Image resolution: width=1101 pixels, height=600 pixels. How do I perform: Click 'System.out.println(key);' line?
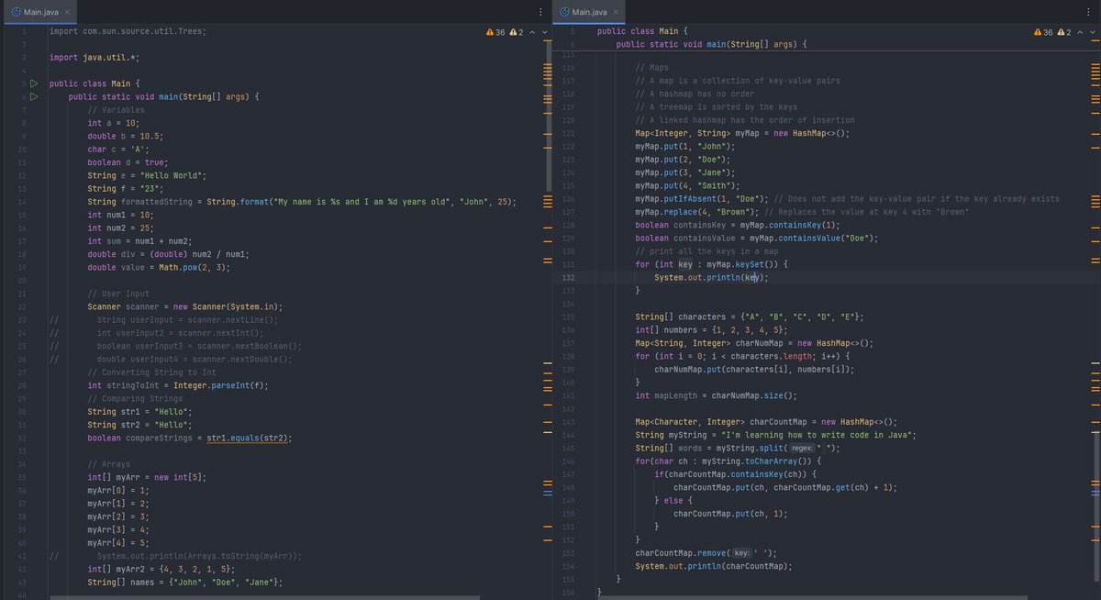[x=711, y=277]
